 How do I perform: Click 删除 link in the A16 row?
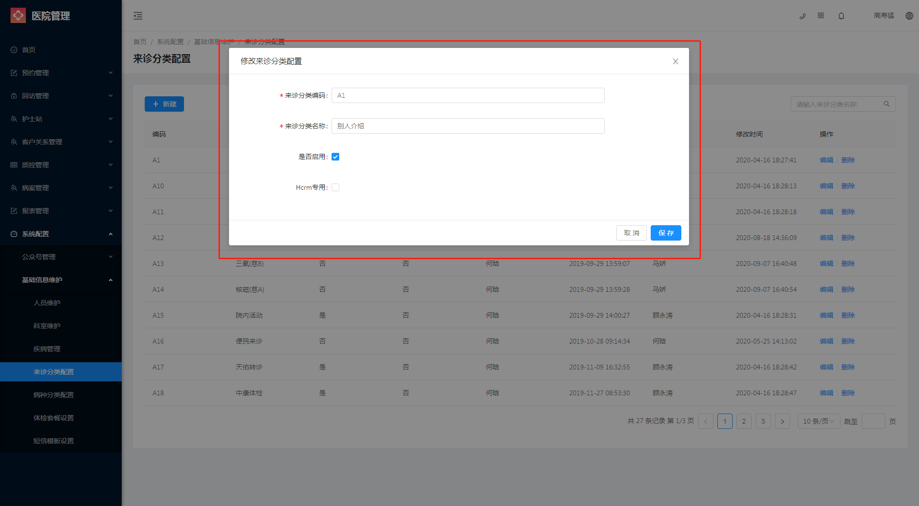pos(848,341)
